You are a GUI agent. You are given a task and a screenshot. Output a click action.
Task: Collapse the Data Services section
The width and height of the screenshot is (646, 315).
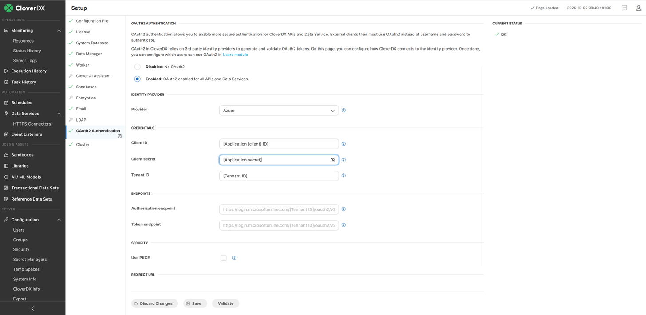pyautogui.click(x=59, y=113)
